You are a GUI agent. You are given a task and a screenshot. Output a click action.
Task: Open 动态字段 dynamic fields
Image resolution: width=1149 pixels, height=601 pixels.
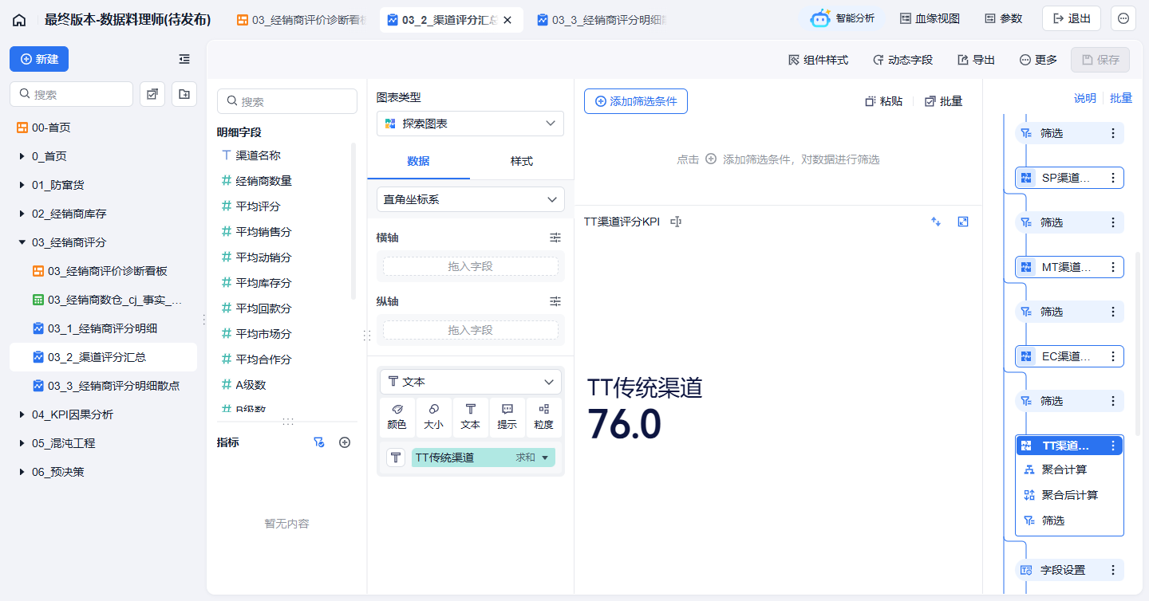point(902,60)
